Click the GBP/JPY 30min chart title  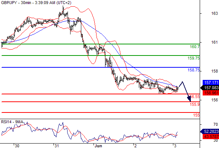click(36, 3)
